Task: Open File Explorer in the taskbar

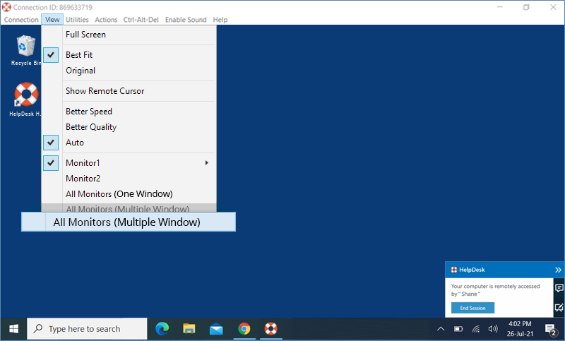Action: (189, 328)
